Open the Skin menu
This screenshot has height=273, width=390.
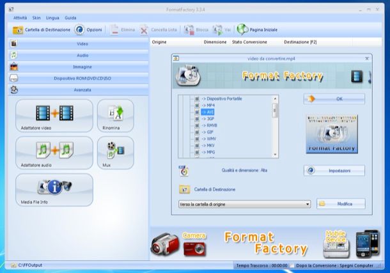click(x=36, y=18)
